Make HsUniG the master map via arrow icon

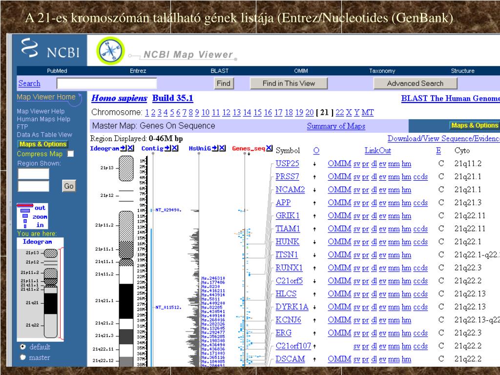pos(215,148)
